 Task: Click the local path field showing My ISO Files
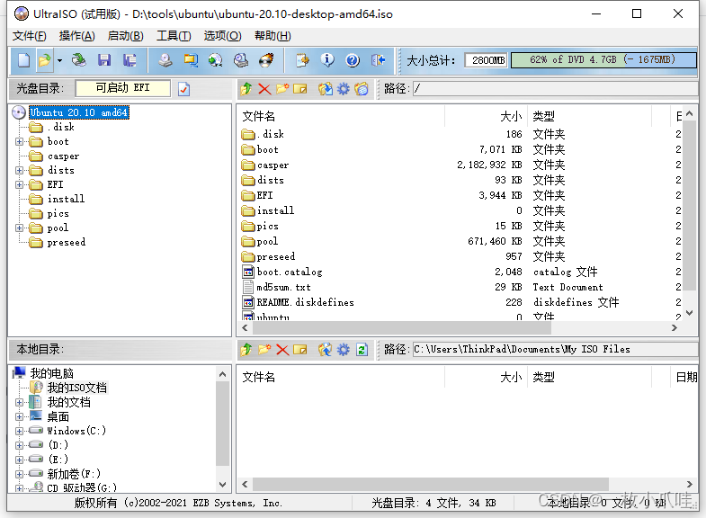555,349
